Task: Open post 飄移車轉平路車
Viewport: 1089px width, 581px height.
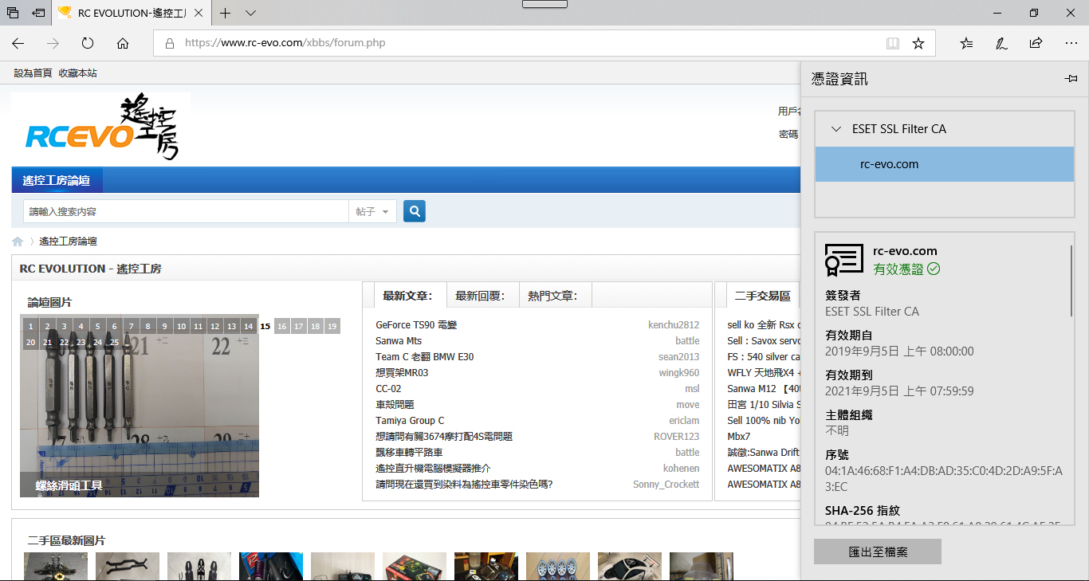Action: click(409, 453)
